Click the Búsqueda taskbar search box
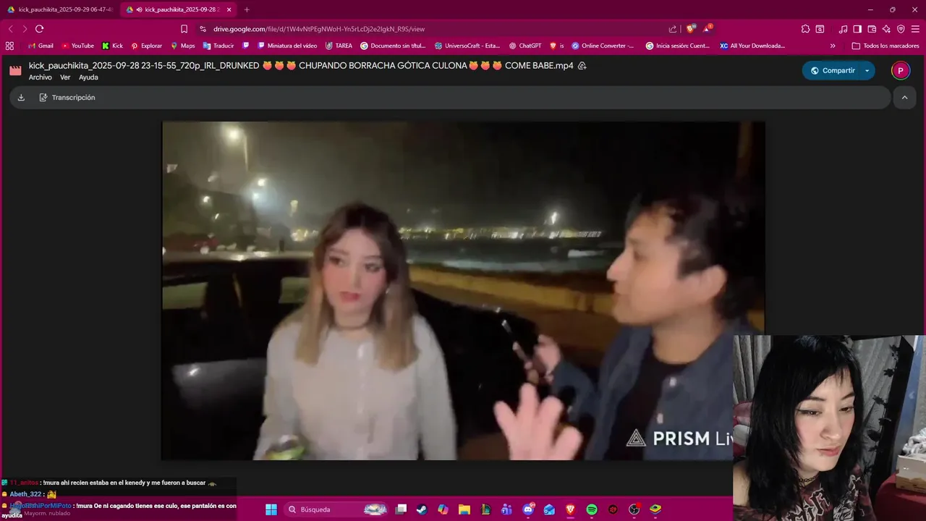 (337, 509)
